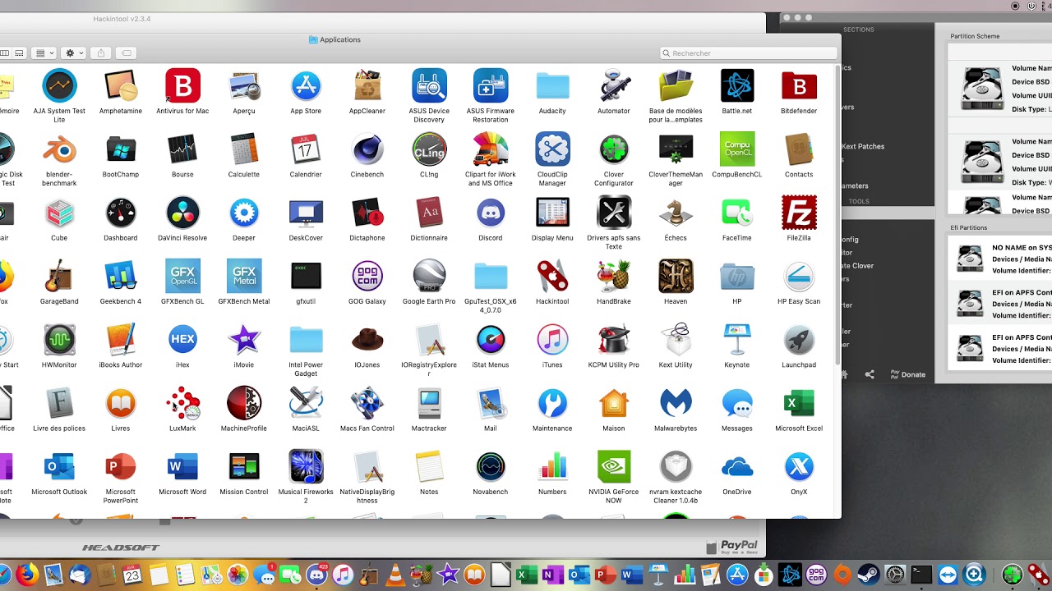
Task: Open Photos from the Dock
Action: pyautogui.click(x=238, y=575)
